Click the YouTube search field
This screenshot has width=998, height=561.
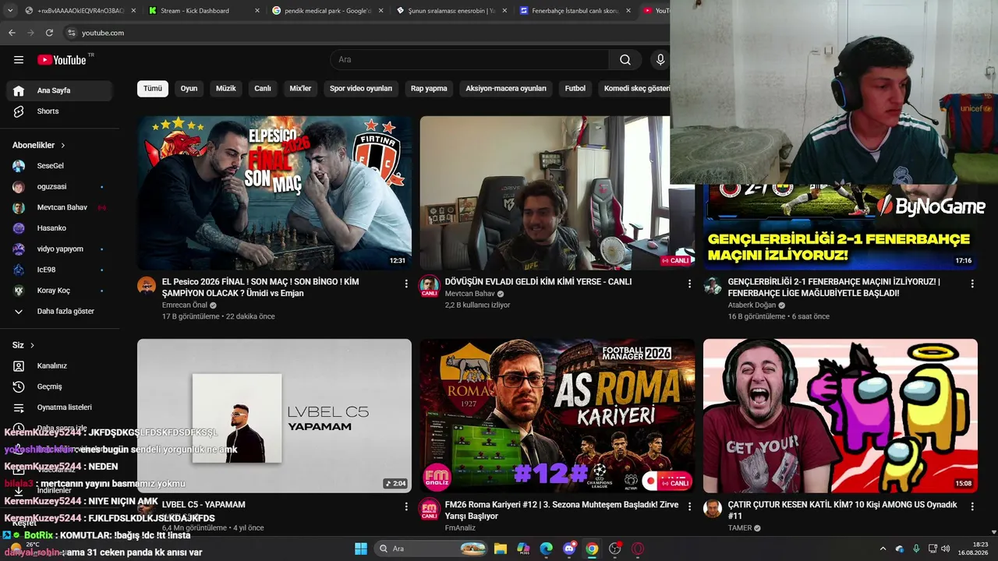(469, 60)
